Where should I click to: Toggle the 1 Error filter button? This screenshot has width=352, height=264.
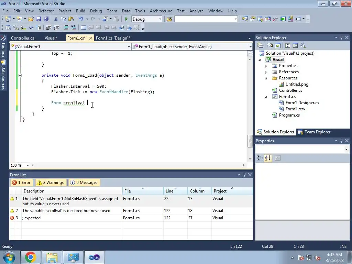pyautogui.click(x=22, y=183)
